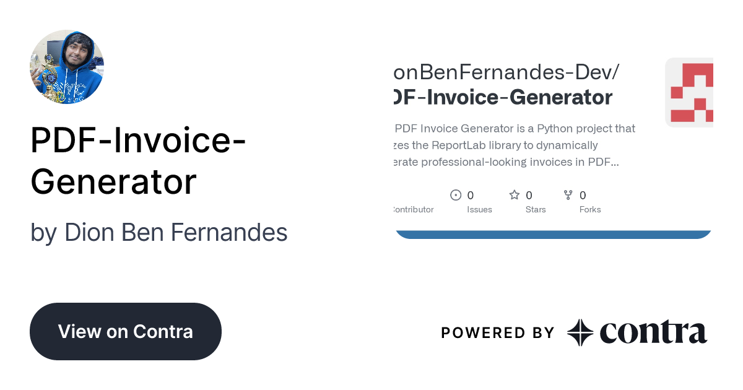This screenshot has height=390, width=743.
Task: Click the Contributor label
Action: [414, 209]
